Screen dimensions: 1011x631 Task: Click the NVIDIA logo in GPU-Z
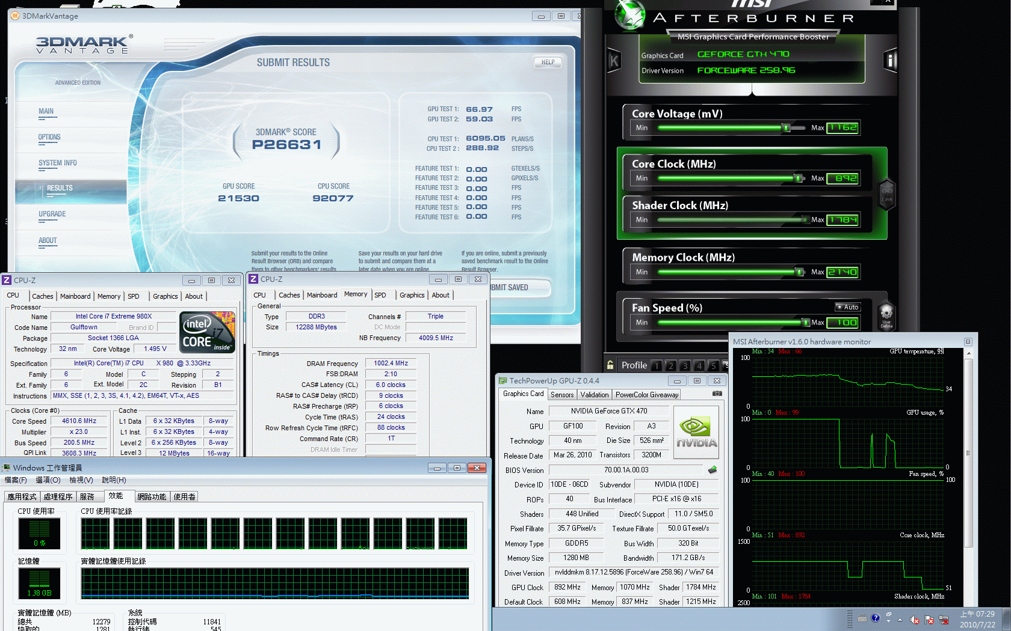(696, 433)
